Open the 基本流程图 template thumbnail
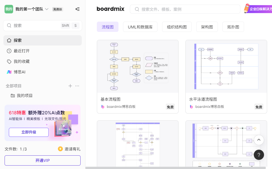The height and width of the screenshot is (169, 272). click(x=138, y=67)
